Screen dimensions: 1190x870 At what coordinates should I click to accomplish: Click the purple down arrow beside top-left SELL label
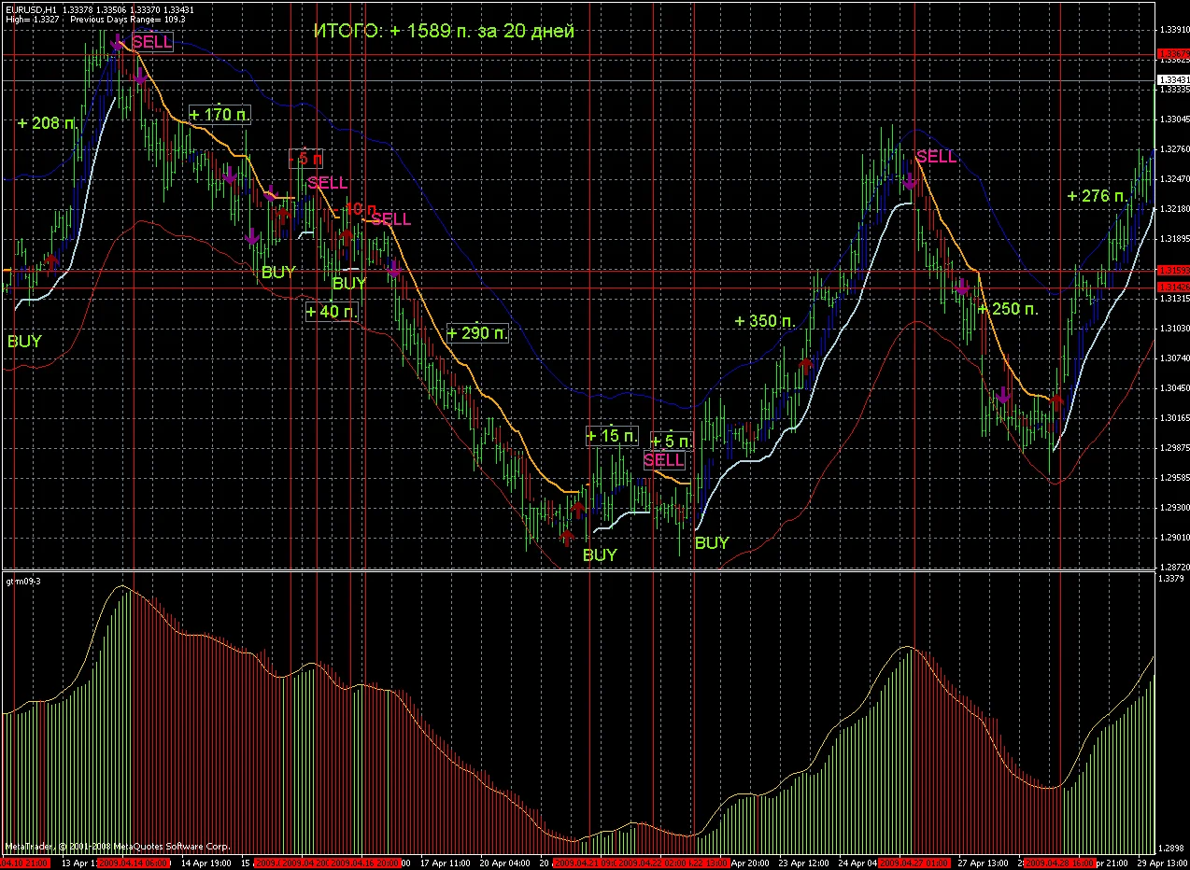[x=118, y=42]
